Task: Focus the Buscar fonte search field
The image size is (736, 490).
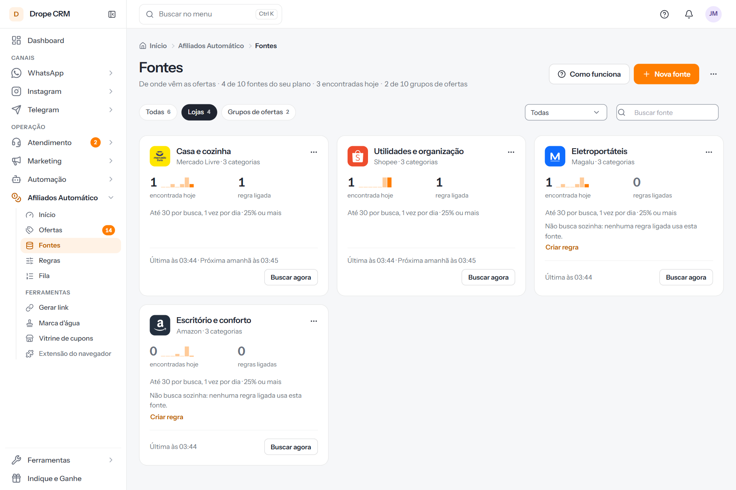Action: click(x=667, y=113)
